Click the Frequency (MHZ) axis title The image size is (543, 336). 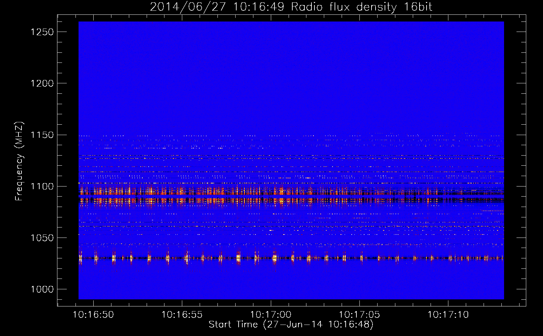(19, 161)
